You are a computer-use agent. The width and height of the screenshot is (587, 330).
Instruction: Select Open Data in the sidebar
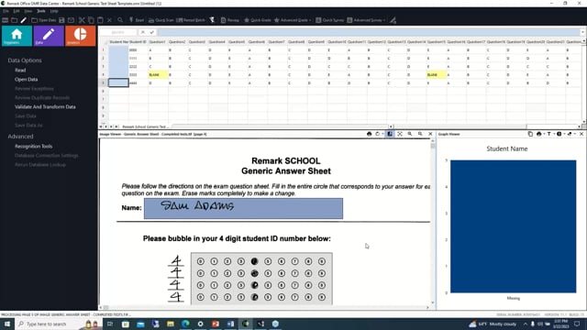pyautogui.click(x=27, y=80)
